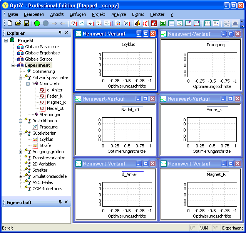Close the Explorer panel with its X

pyautogui.click(x=66, y=33)
